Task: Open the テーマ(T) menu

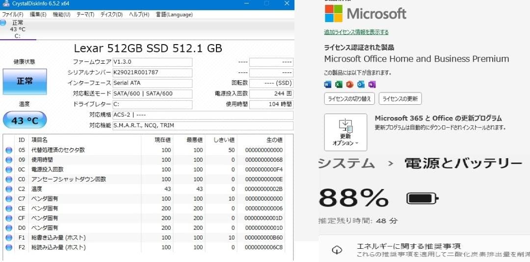Action: coord(85,15)
